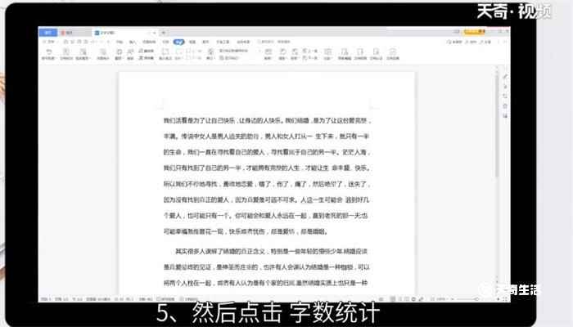Start 朗读 read aloud
Viewport: 573px width, 327px height.
[130, 53]
